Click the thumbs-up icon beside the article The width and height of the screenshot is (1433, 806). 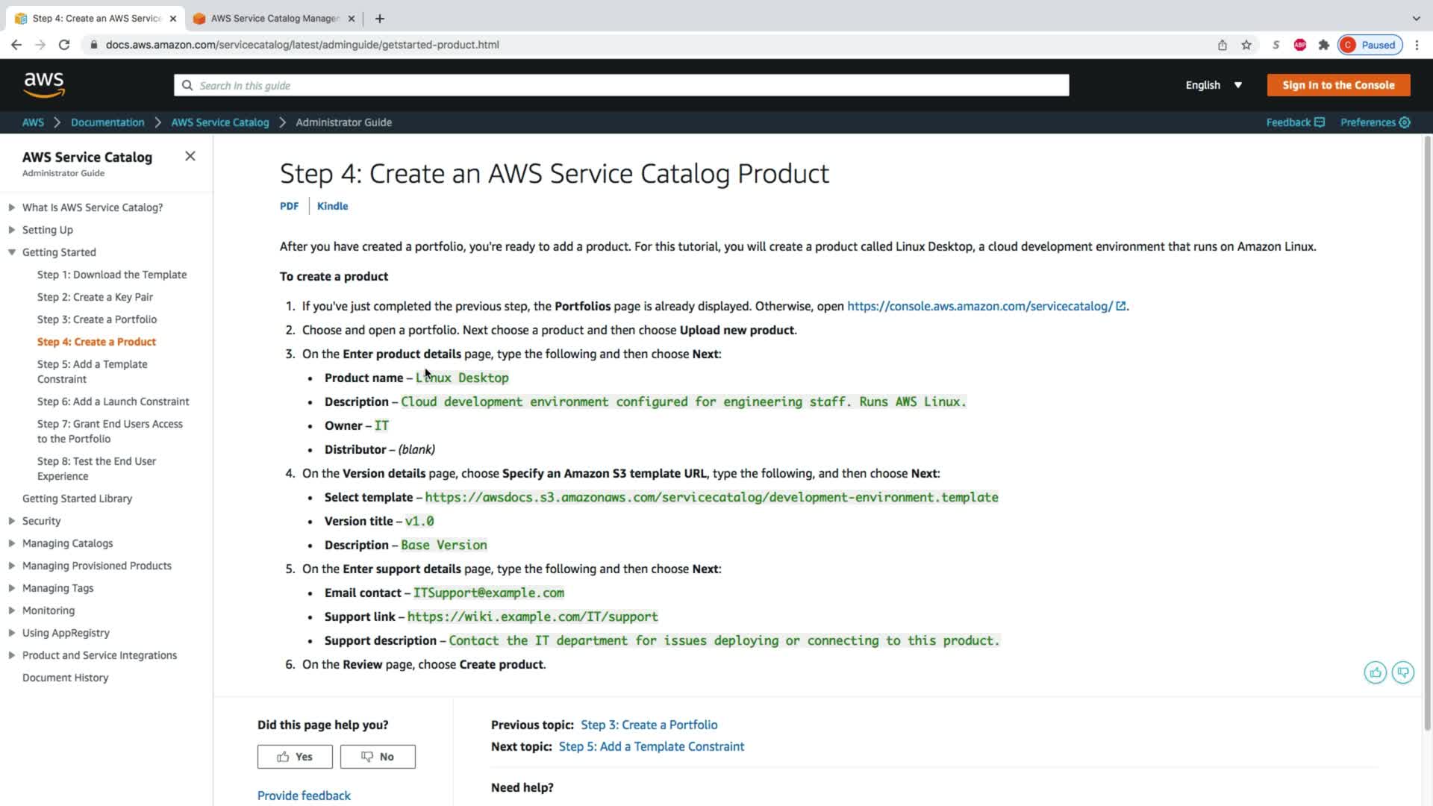click(x=1375, y=672)
